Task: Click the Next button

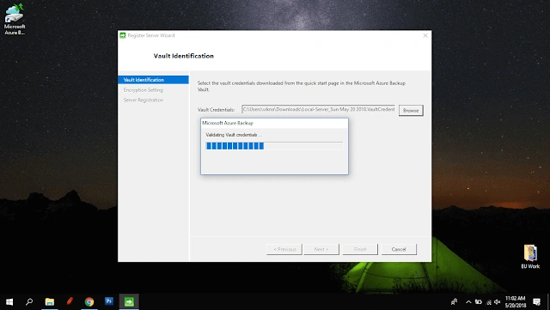Action: (x=321, y=249)
